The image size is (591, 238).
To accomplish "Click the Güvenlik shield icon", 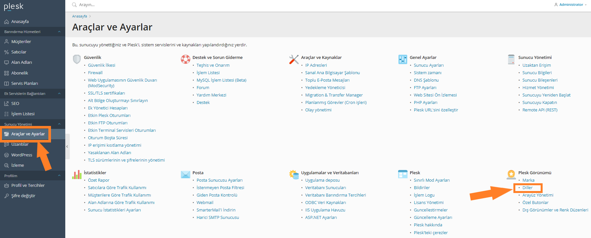I will tap(77, 59).
